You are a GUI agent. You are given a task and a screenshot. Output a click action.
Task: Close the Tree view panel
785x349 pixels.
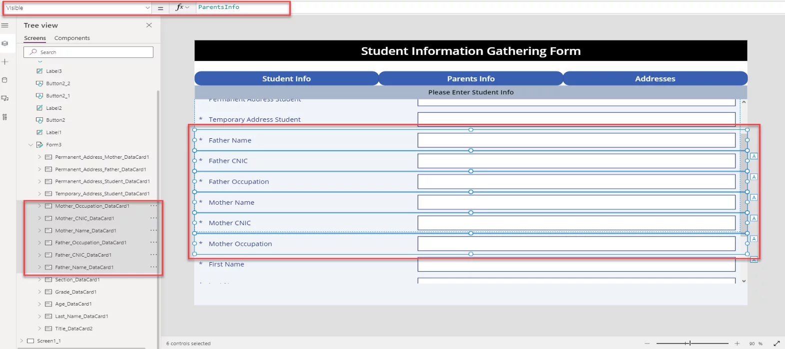tap(149, 25)
